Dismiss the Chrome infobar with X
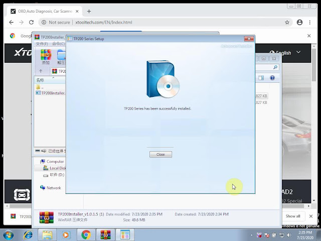 (x=309, y=36)
